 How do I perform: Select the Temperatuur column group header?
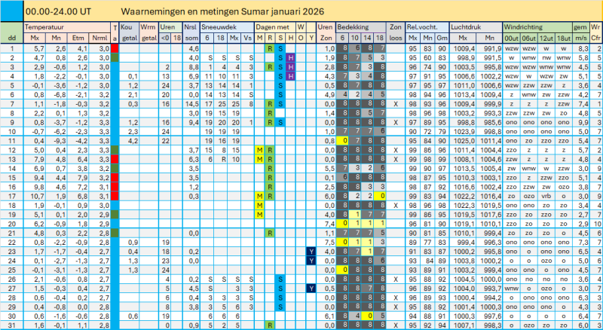pos(67,27)
